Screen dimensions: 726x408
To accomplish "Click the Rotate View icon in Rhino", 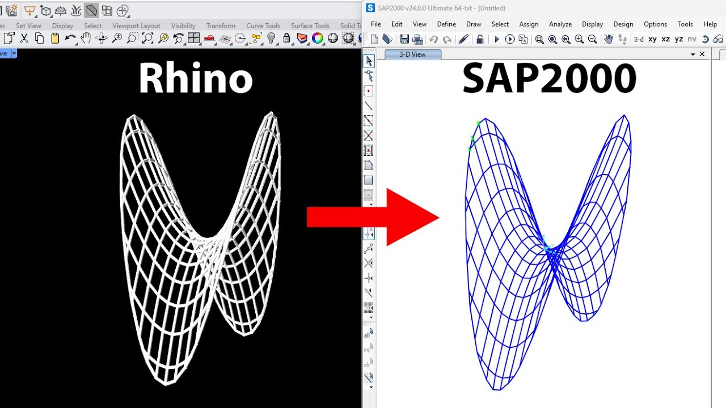I will (102, 39).
